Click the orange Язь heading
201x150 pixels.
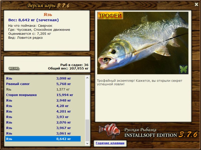[x=48, y=14]
